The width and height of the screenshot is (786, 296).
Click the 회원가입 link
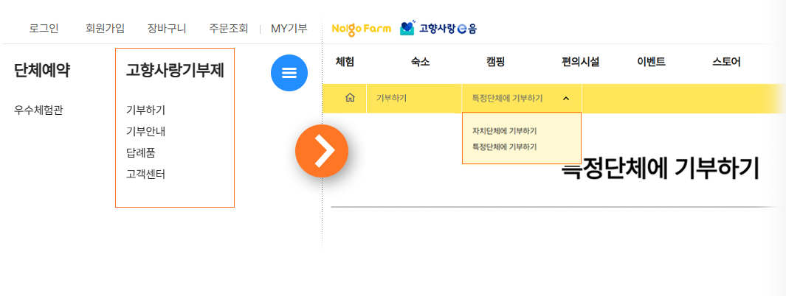(x=106, y=29)
